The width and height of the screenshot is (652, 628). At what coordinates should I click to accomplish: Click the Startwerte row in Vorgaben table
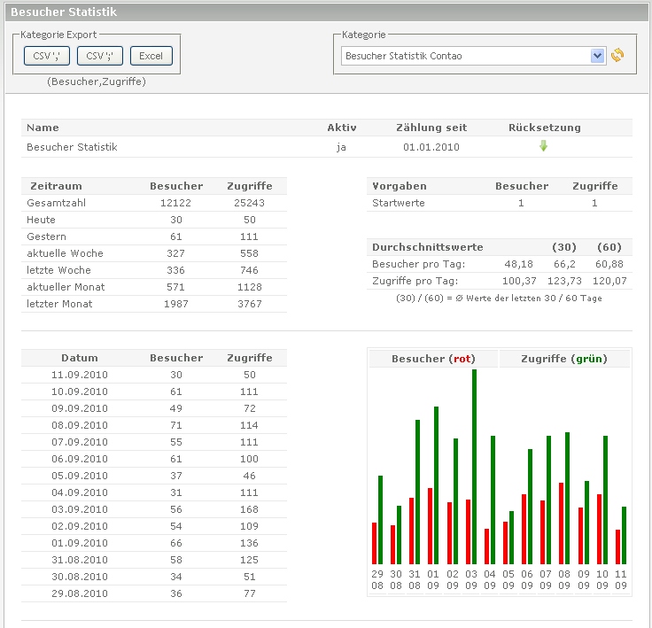pos(399,203)
